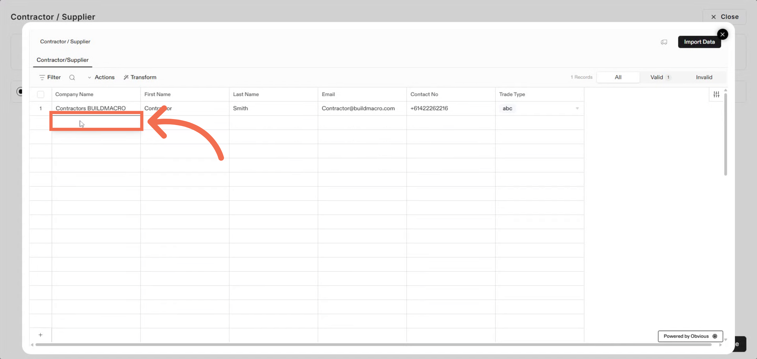Click the feedback chat icon

(x=664, y=42)
